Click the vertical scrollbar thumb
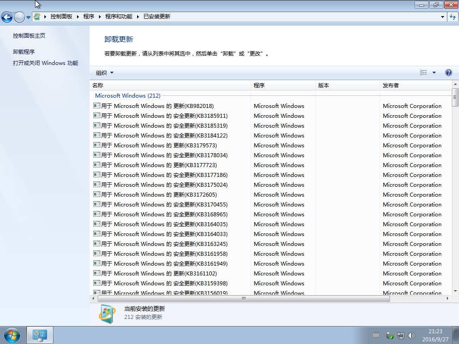 (455, 97)
